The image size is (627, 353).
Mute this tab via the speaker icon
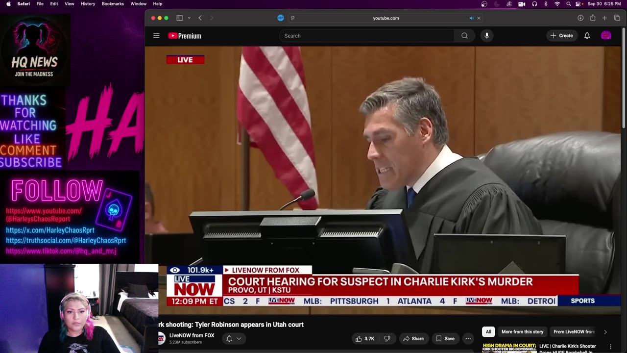tap(472, 18)
